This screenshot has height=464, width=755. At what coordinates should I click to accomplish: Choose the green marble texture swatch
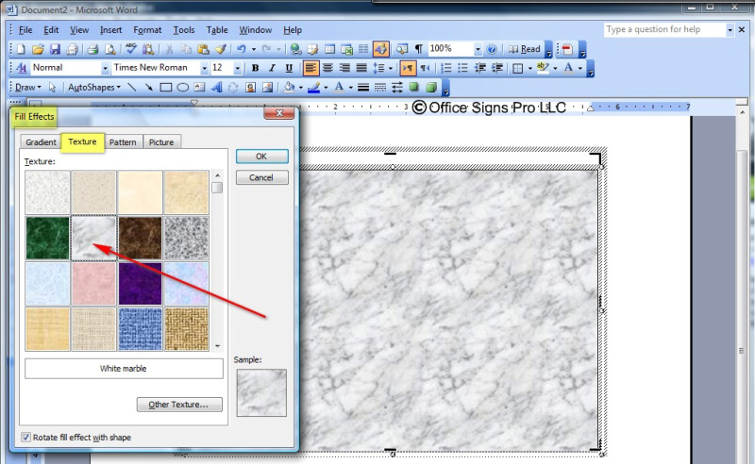pos(47,238)
